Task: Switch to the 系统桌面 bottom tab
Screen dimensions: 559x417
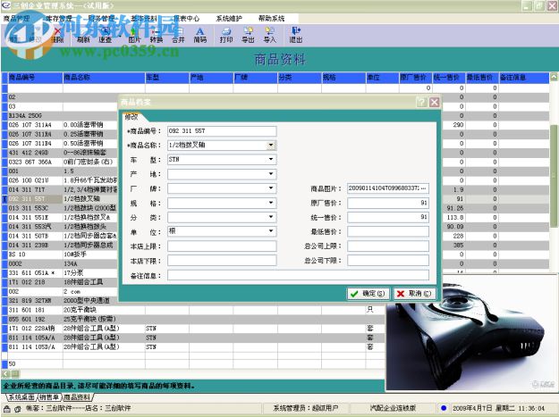Action: click(x=21, y=397)
